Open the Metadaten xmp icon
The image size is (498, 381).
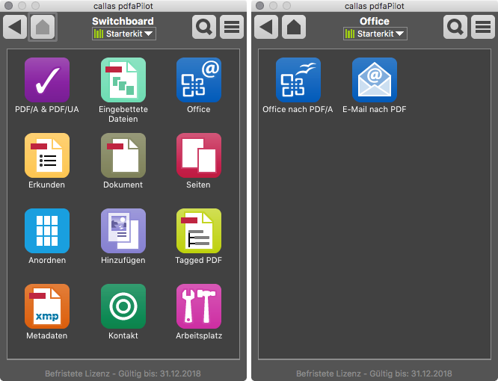[47, 306]
